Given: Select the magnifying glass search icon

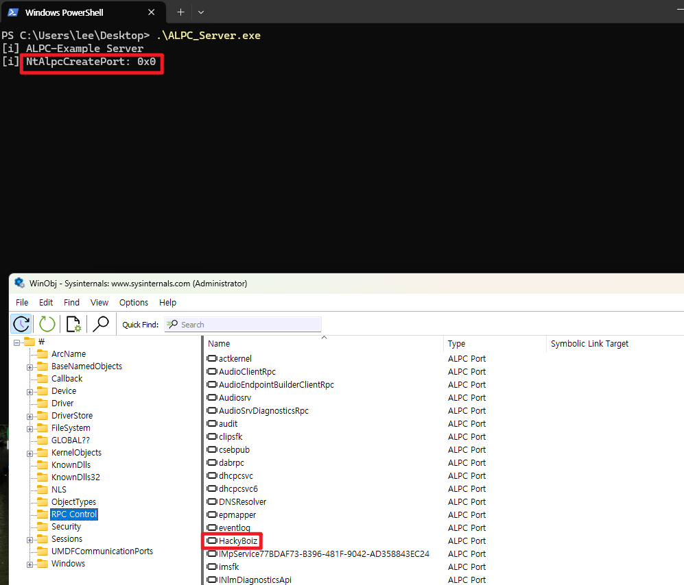Looking at the screenshot, I should tap(101, 323).
